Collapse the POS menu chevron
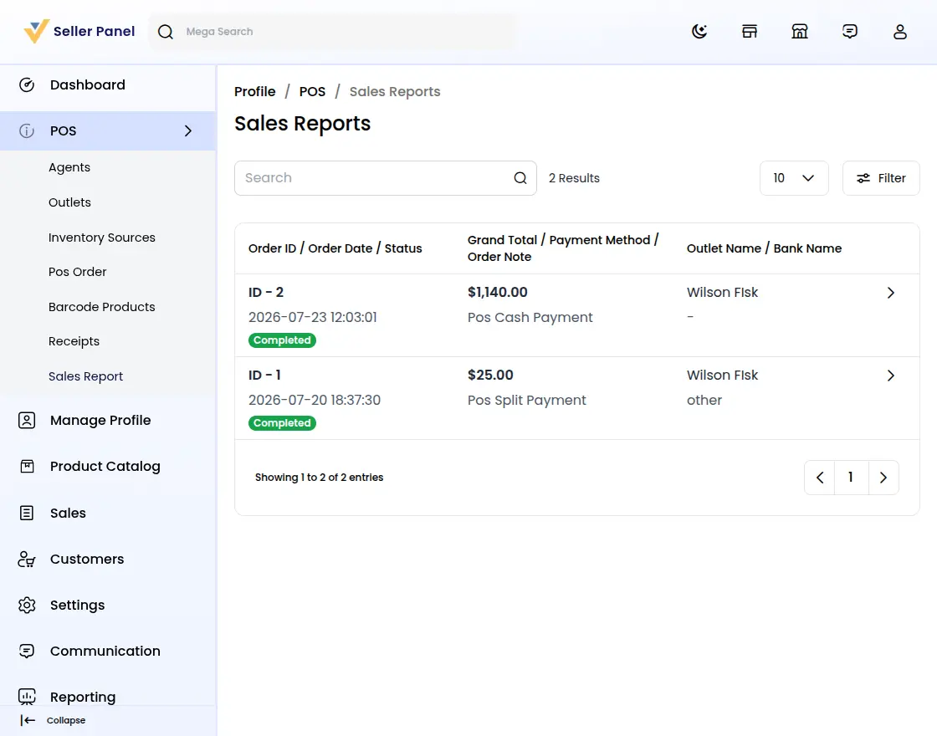 tap(188, 130)
